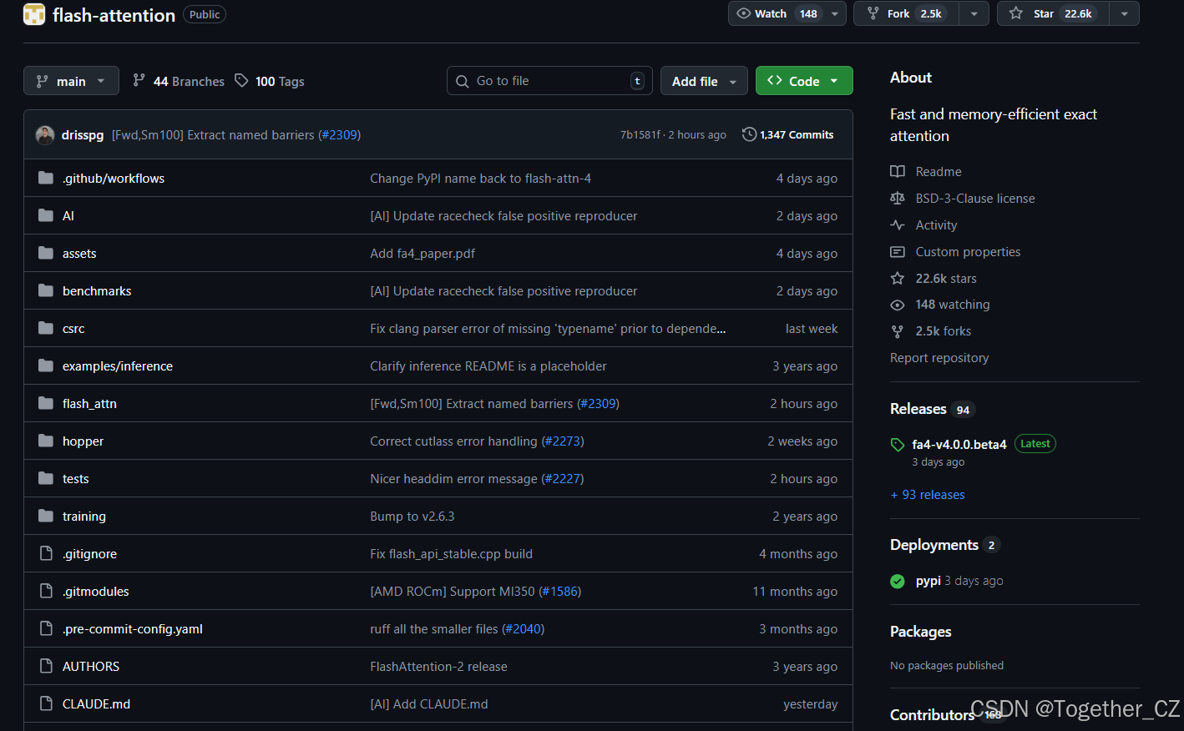
Task: Open the CLAUDE.md file
Action: (x=96, y=703)
